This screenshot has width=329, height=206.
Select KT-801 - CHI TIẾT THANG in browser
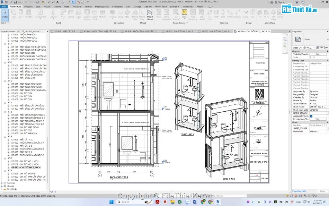(x=23, y=174)
